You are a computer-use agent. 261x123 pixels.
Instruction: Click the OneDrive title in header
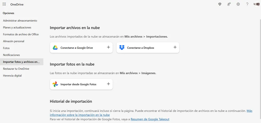pos(17,4)
